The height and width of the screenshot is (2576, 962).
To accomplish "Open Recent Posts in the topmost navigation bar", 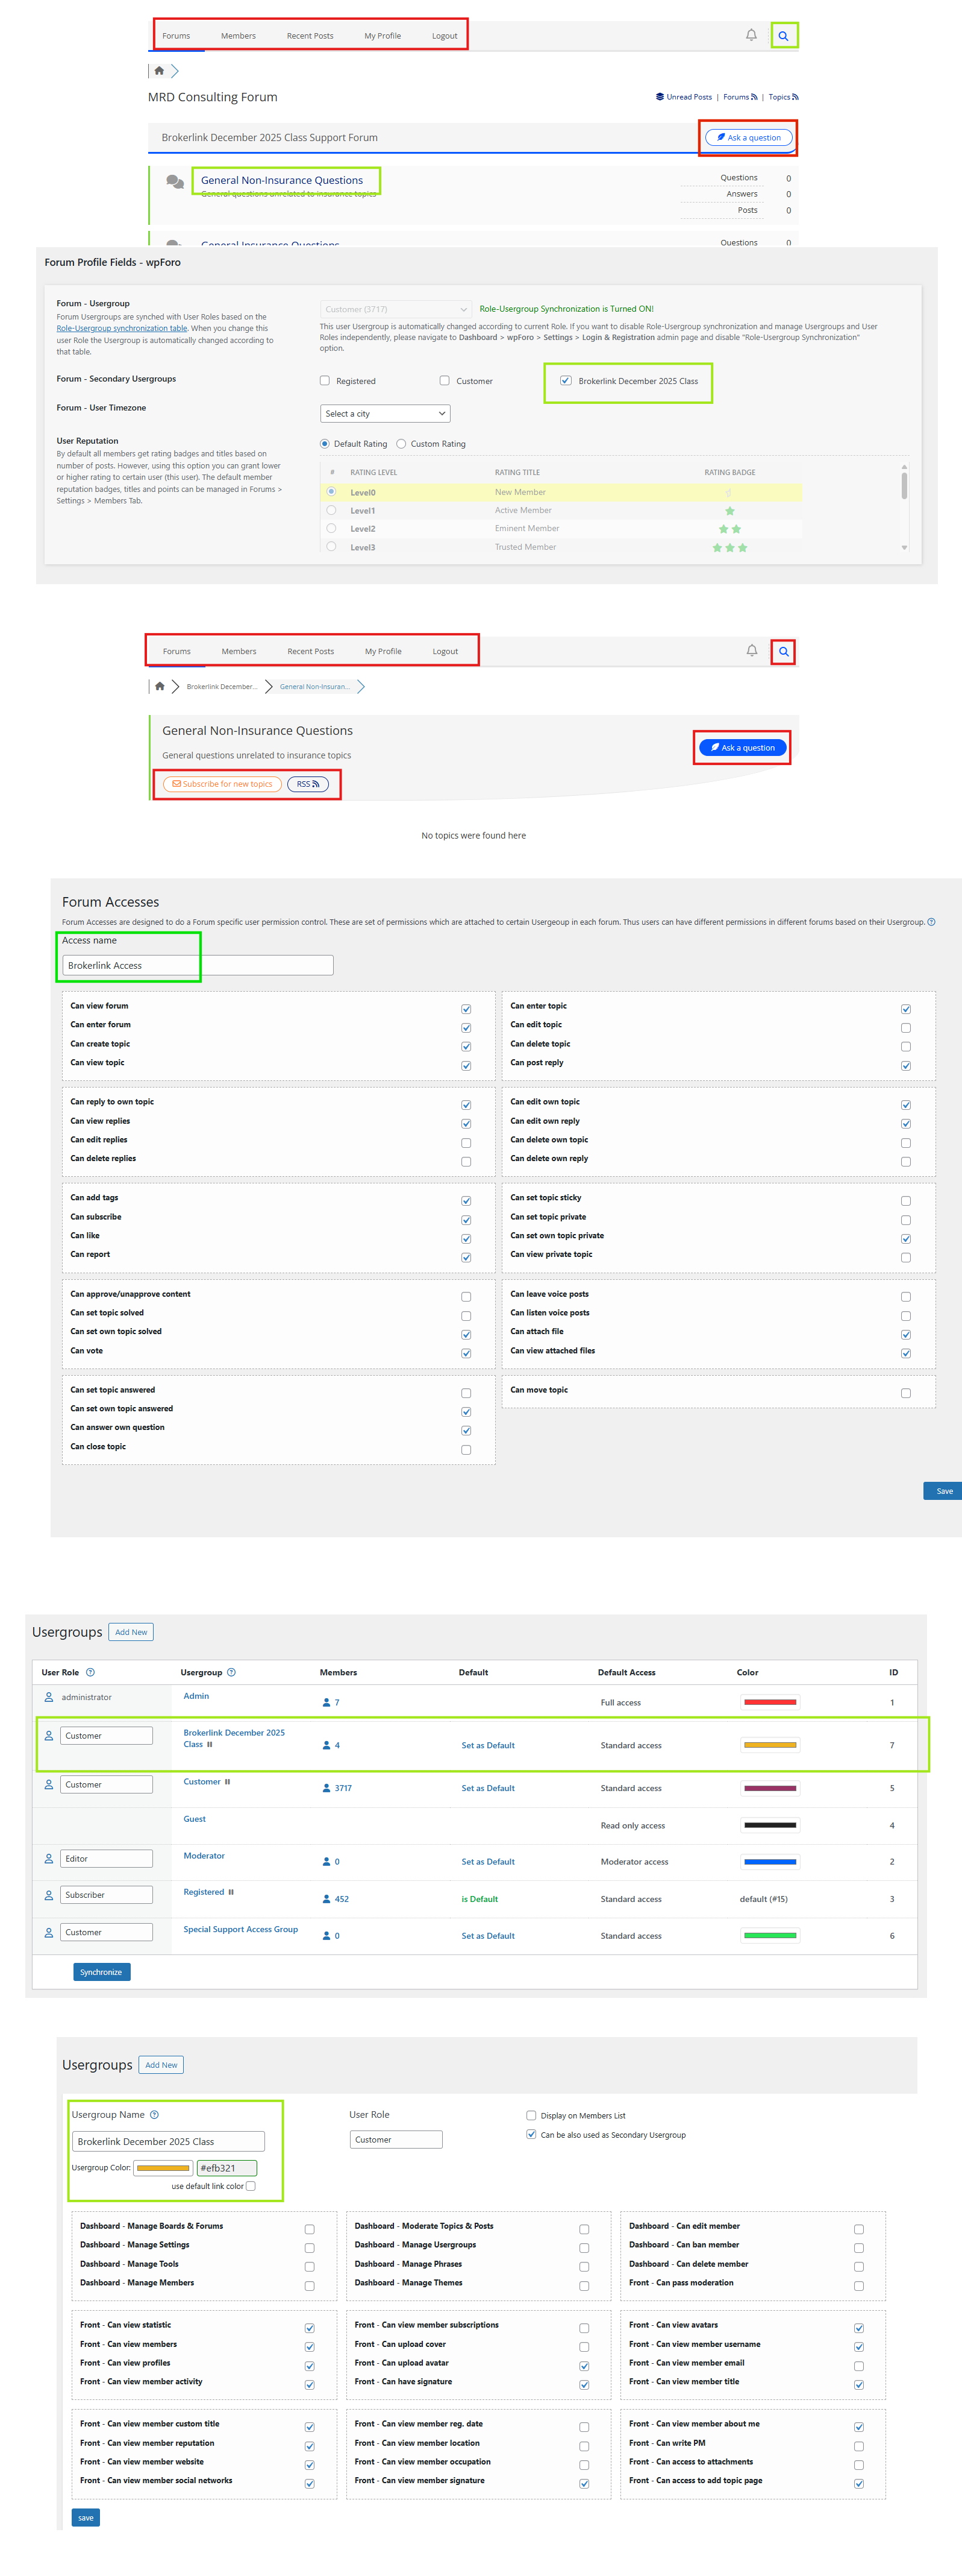I will [310, 36].
